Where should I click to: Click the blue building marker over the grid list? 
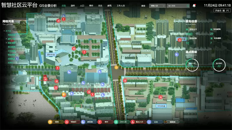point(17,59)
